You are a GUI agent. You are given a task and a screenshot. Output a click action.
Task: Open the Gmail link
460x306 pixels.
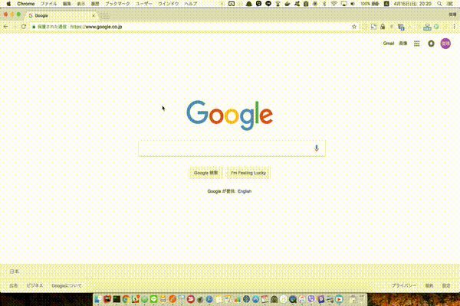point(389,44)
